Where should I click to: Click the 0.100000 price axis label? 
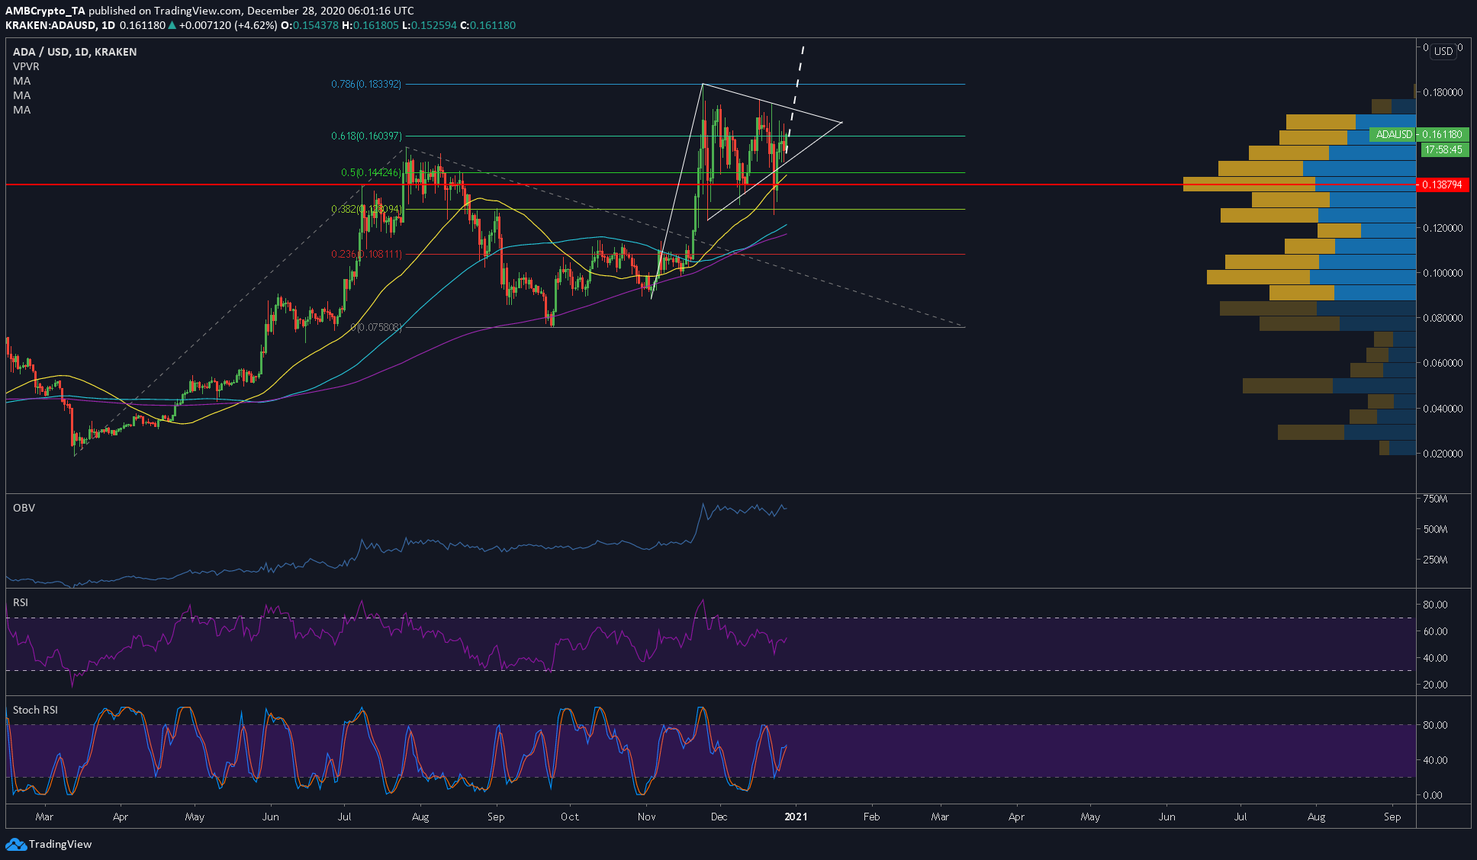point(1443,273)
